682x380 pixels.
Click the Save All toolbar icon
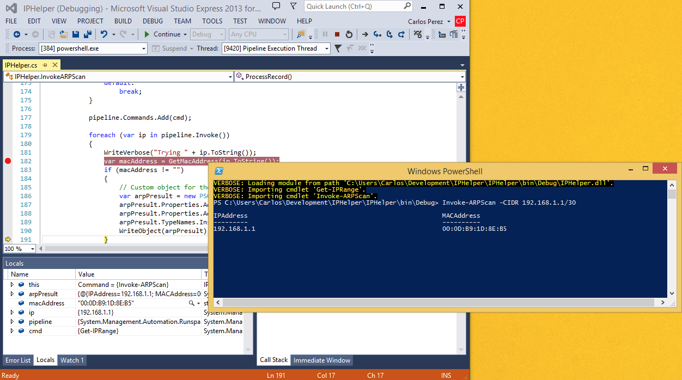point(87,34)
